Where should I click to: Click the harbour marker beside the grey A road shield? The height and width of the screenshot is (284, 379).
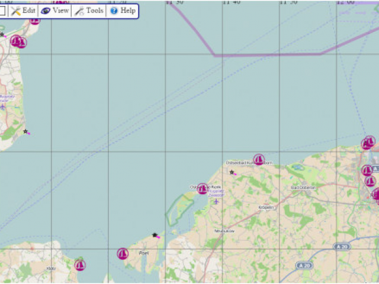[367, 170]
